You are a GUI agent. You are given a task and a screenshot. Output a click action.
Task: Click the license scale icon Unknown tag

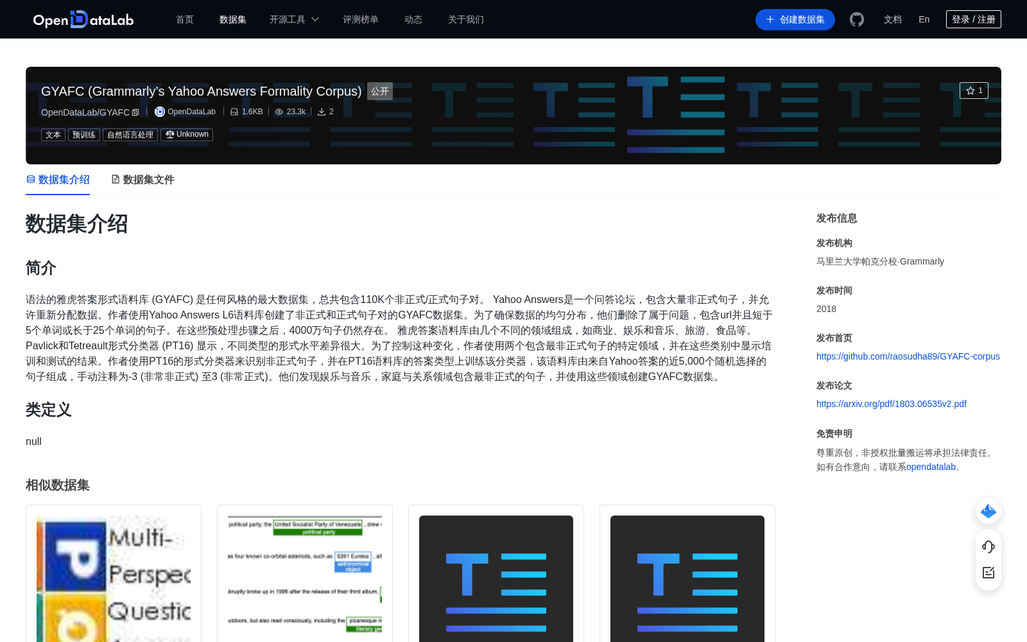(170, 134)
